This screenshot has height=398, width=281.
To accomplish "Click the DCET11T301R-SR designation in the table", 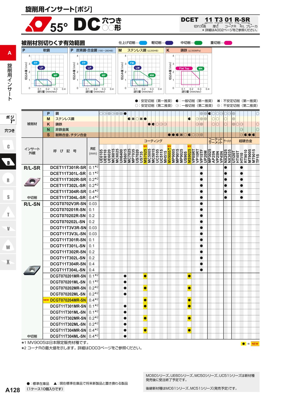I will point(68,167).
